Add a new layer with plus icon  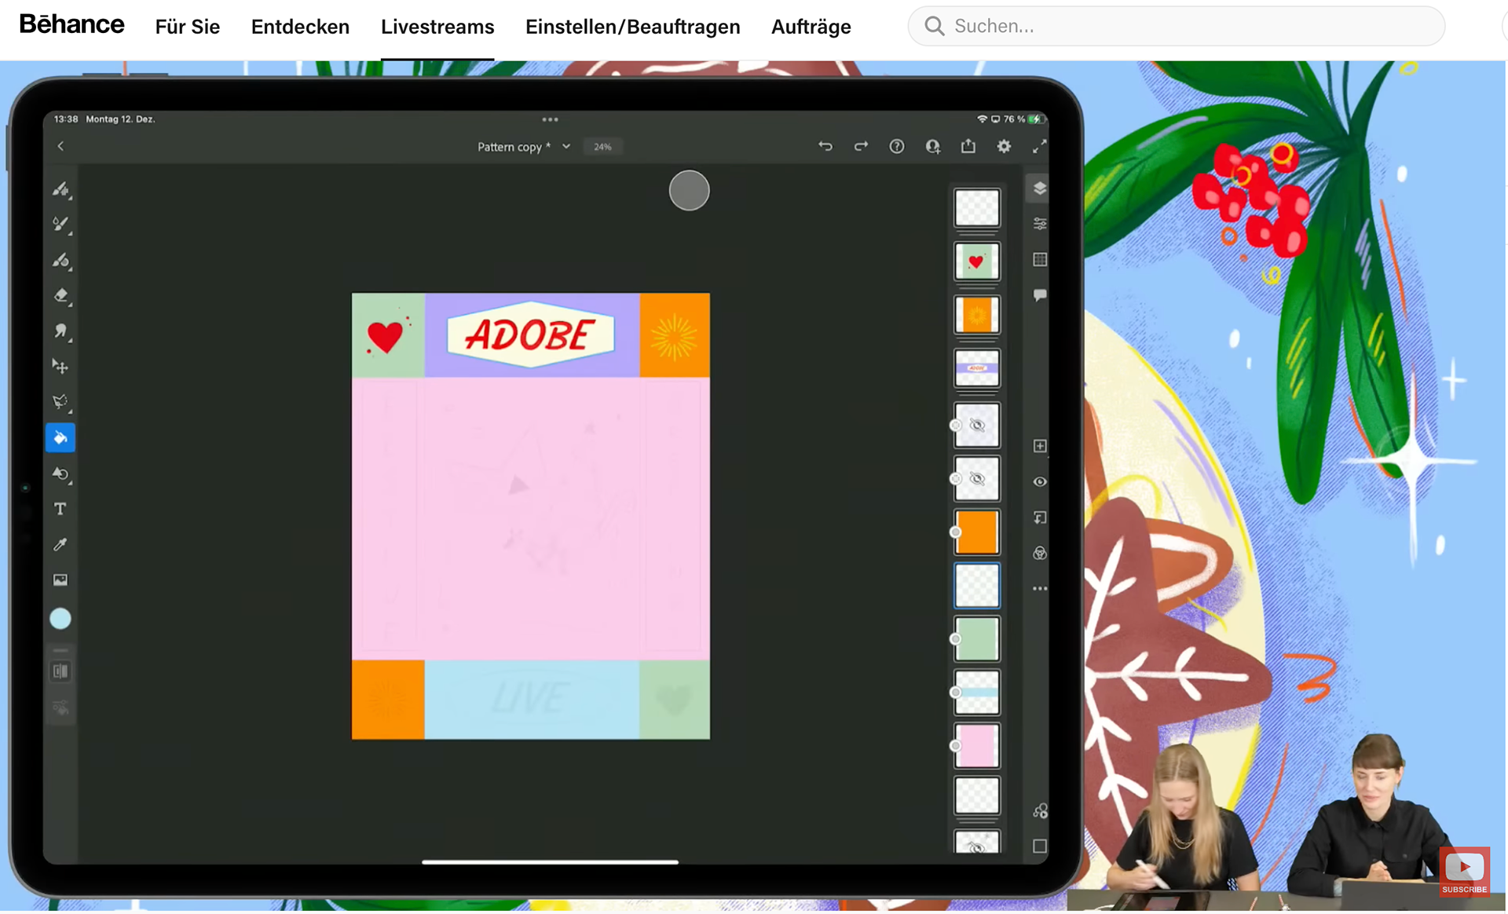click(x=1039, y=446)
